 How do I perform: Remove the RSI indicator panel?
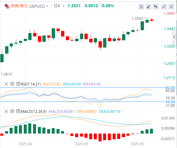pos(6,84)
